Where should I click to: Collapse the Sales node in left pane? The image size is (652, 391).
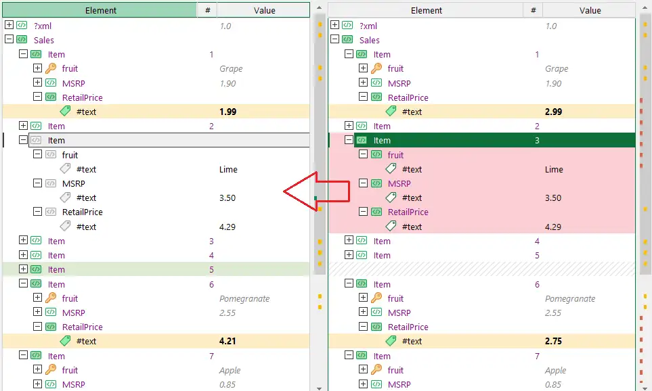pos(9,39)
